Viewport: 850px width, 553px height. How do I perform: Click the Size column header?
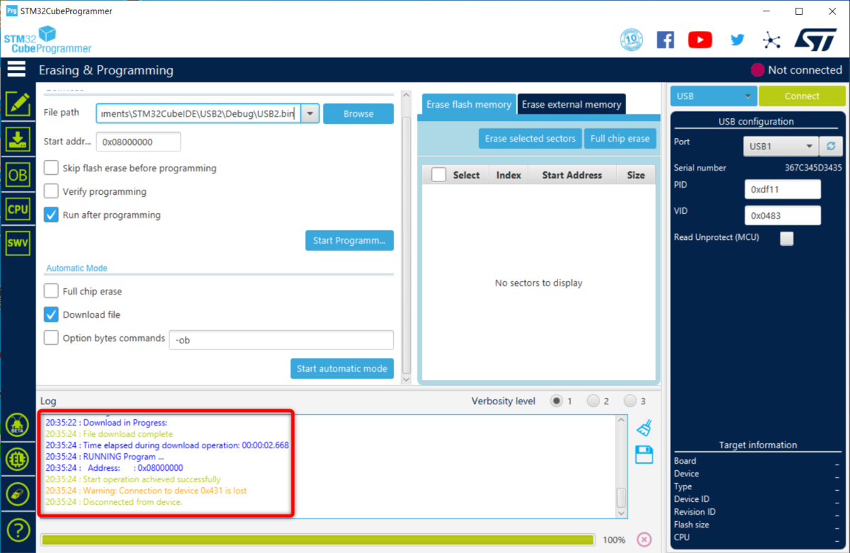636,175
